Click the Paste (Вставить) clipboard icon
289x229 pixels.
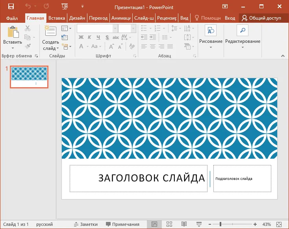[13, 32]
